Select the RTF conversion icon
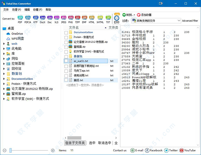Screen dimensions: 201x155 (36, 18)
